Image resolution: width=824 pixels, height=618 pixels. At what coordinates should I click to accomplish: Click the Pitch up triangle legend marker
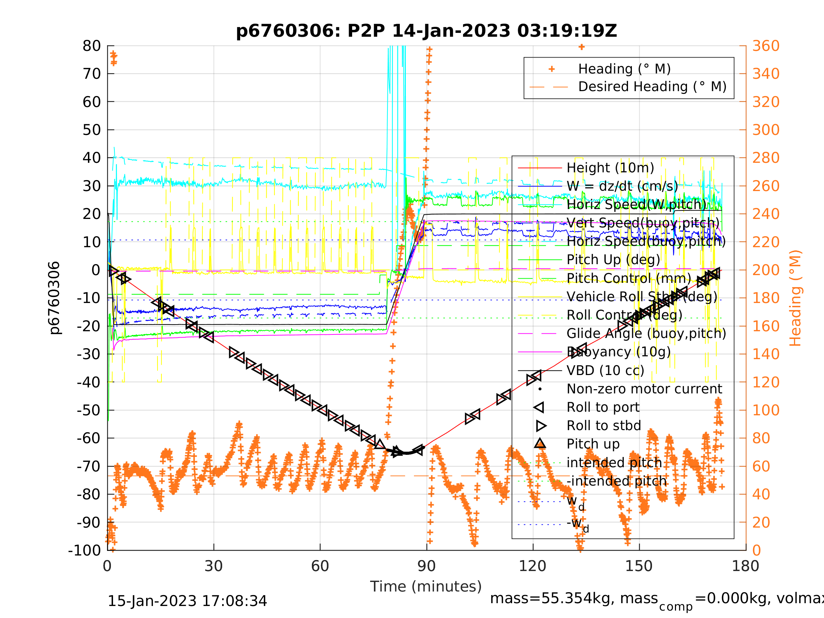pyautogui.click(x=540, y=443)
